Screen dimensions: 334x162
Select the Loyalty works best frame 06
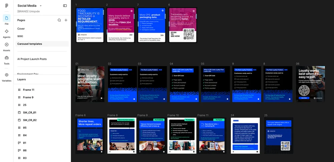tap(310, 84)
